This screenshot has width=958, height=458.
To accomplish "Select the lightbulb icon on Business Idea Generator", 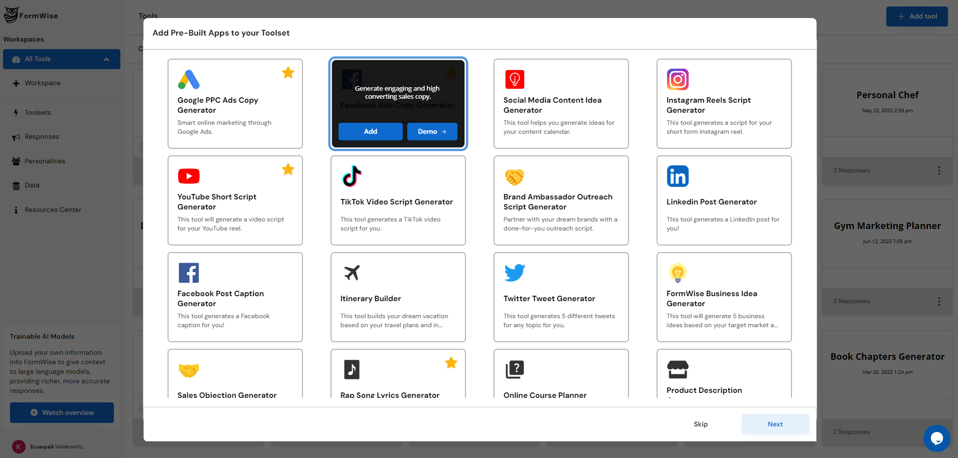I will 677,273.
